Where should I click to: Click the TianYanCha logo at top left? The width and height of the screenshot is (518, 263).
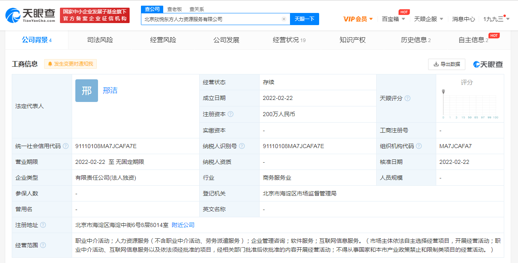30,15
